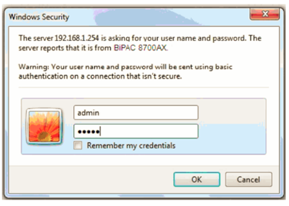
Task: Click the BiPAC 8700AX realm name
Action: [x=140, y=48]
